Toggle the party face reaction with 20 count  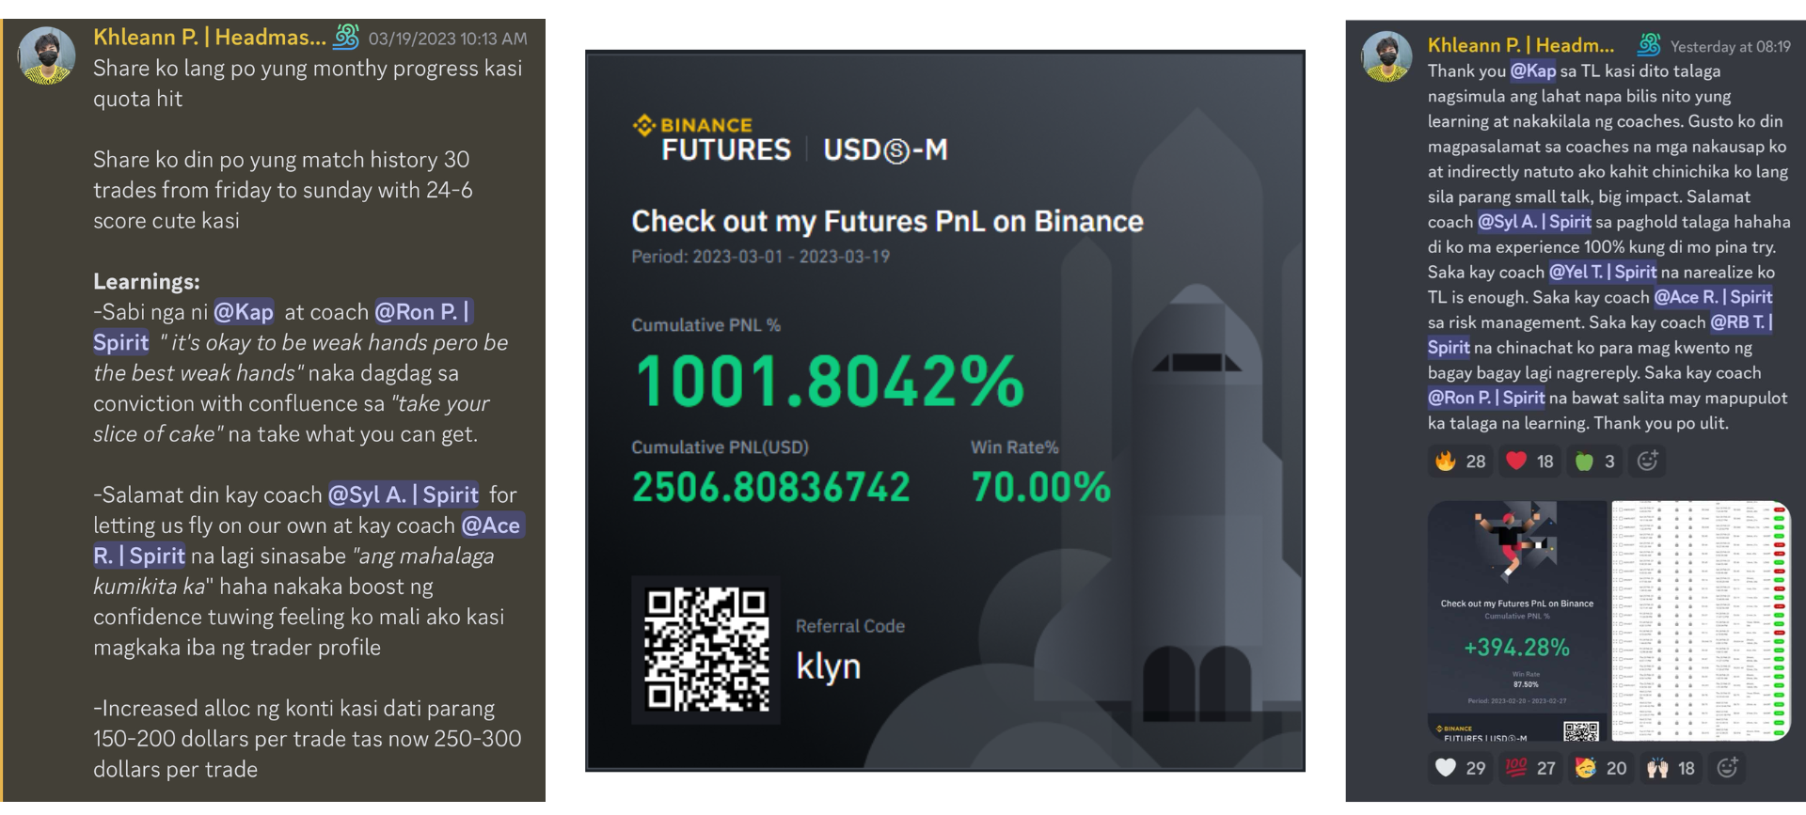[x=1601, y=768]
